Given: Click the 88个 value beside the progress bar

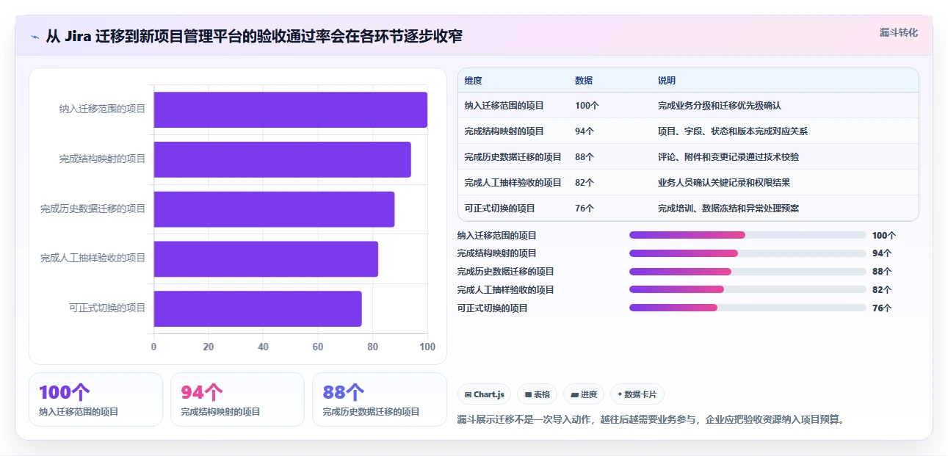Looking at the screenshot, I should (x=882, y=272).
